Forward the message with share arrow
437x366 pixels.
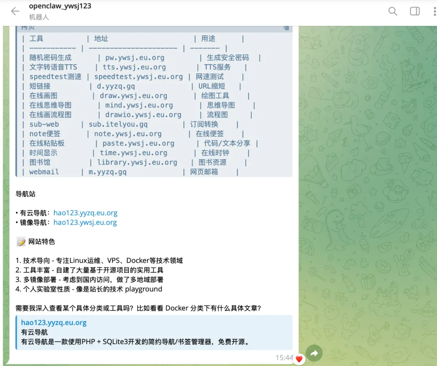(314, 353)
